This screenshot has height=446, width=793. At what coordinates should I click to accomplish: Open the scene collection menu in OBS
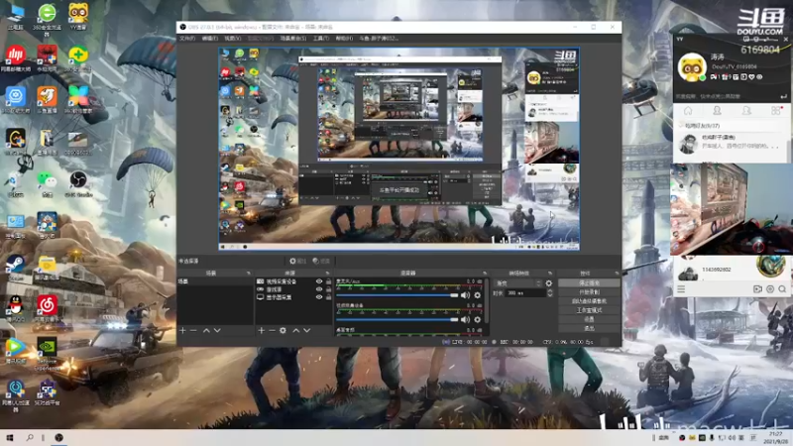tap(293, 39)
